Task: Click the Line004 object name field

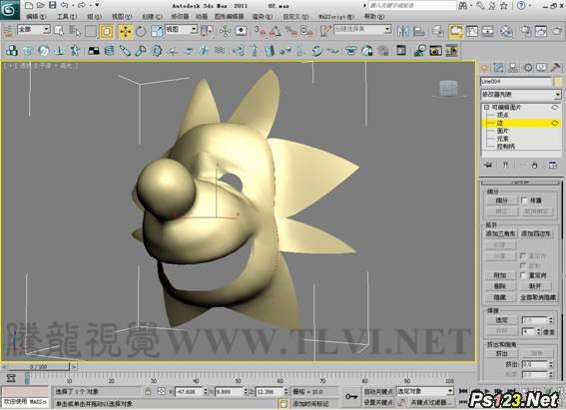Action: click(516, 82)
